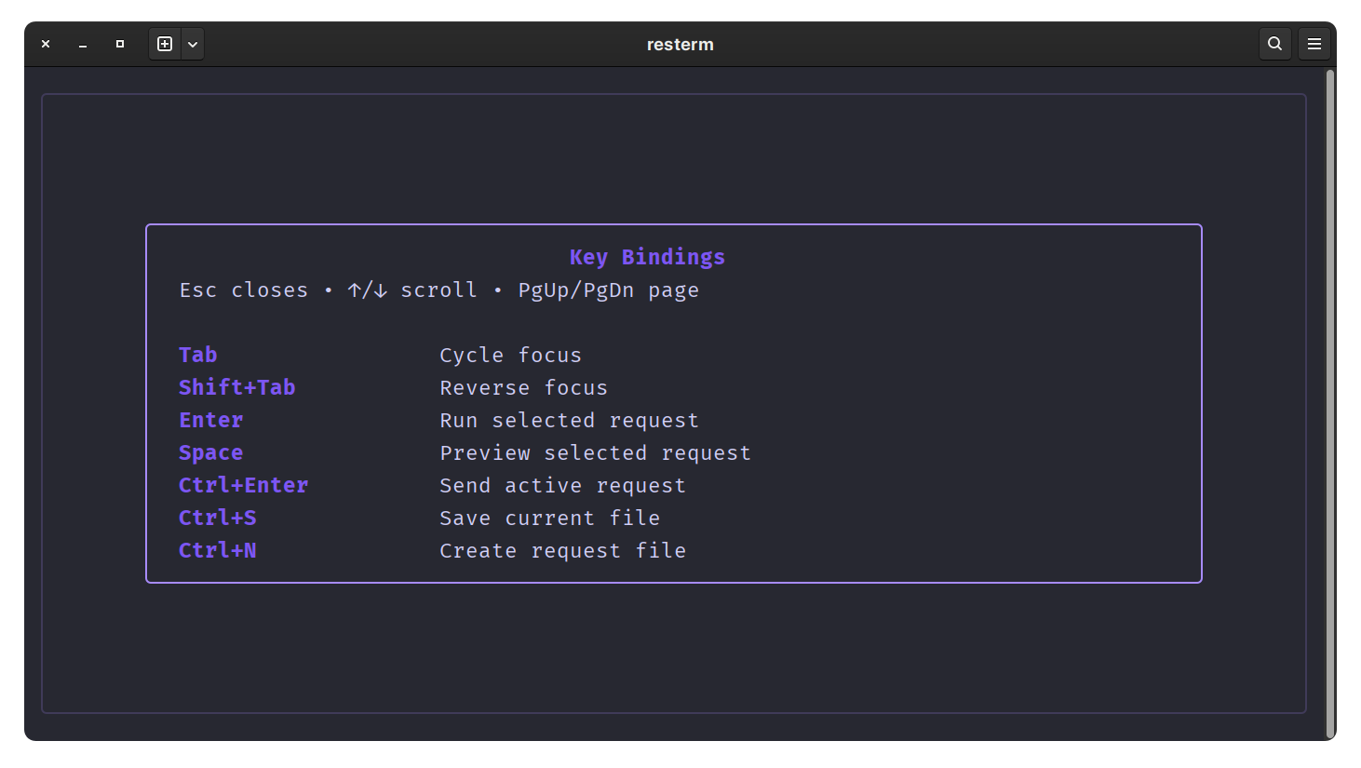This screenshot has width=1361, height=768.
Task: Close the resterm window
Action: coord(46,44)
